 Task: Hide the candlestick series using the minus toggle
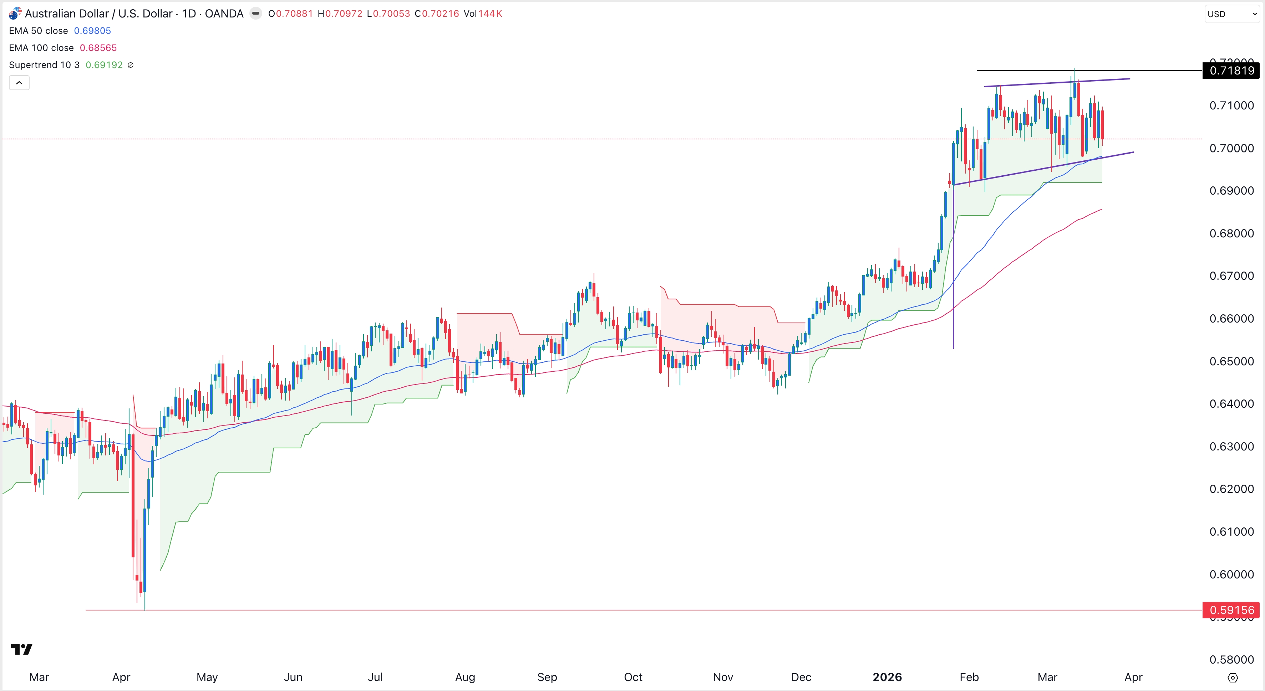tap(256, 13)
